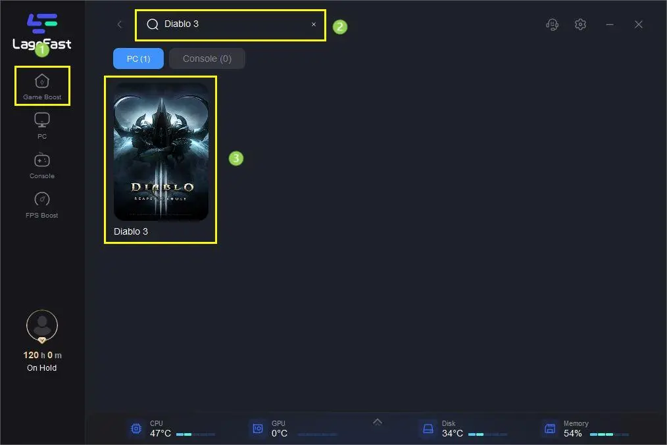Image resolution: width=667 pixels, height=445 pixels.
Task: Switch to the PC (1) tab
Action: [138, 59]
